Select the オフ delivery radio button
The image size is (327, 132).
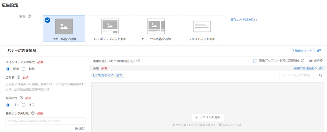[x=24, y=105]
